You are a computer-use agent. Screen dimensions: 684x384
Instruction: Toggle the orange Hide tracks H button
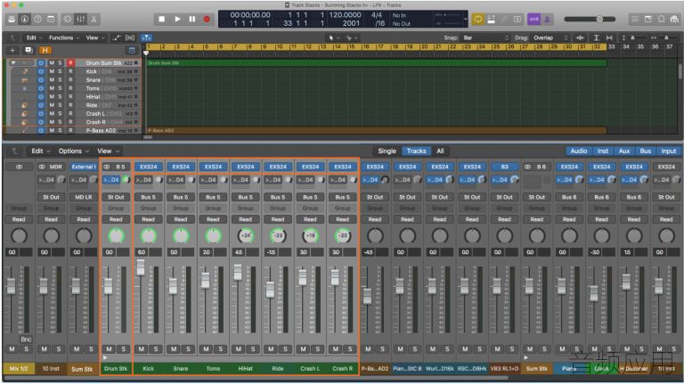pyautogui.click(x=45, y=50)
